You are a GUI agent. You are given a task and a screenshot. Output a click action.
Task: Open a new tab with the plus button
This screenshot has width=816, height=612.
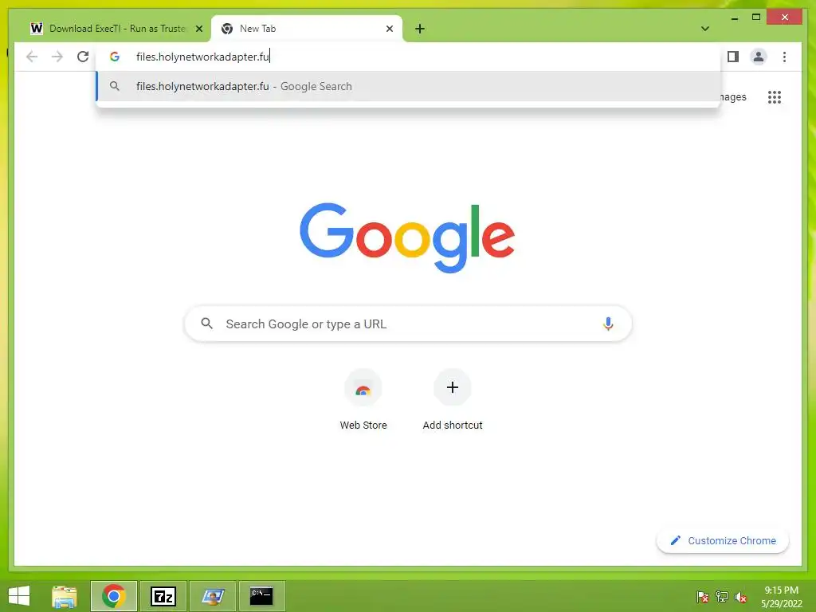(420, 29)
